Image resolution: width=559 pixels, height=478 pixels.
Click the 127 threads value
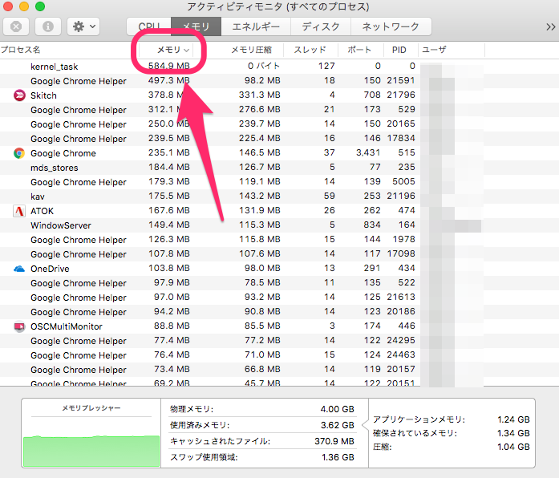tap(326, 66)
